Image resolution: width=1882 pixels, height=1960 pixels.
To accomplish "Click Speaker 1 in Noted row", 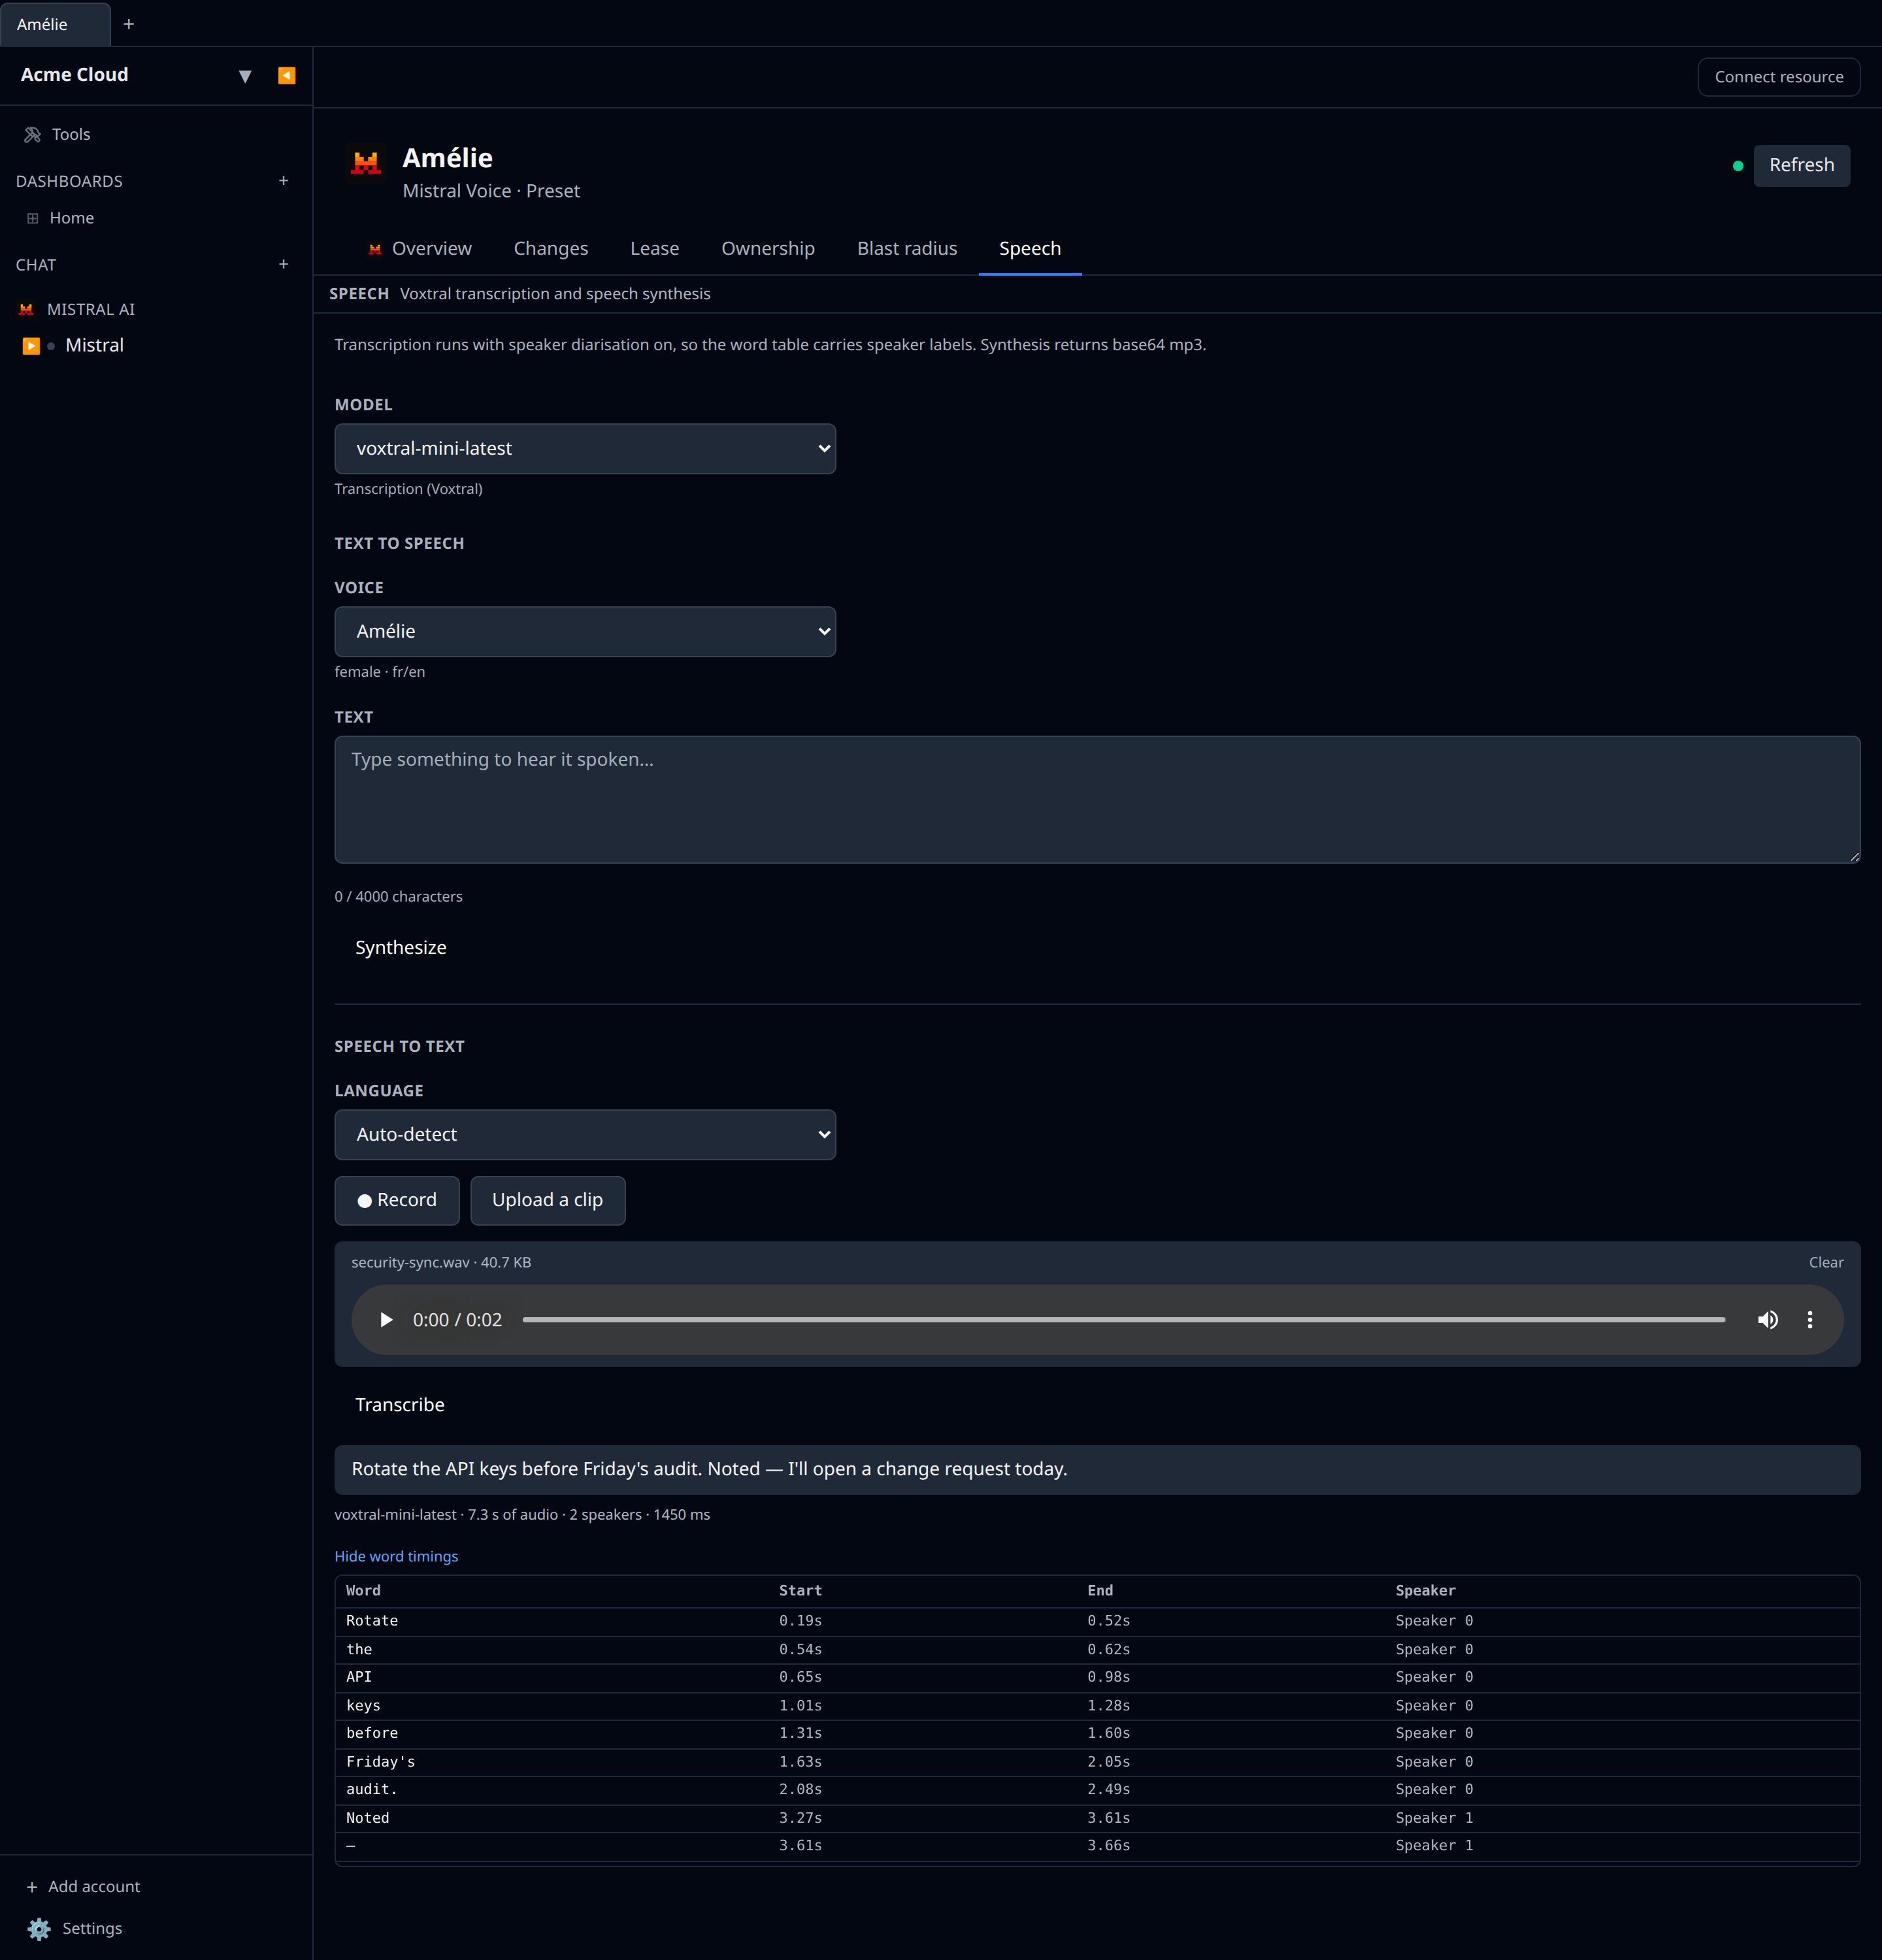I will 1434,1817.
